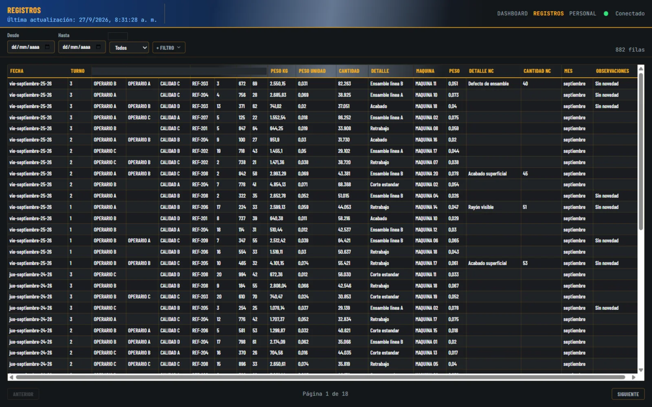The image size is (652, 407).
Task: Click the CANTIDAD NC column header
Action: point(537,71)
